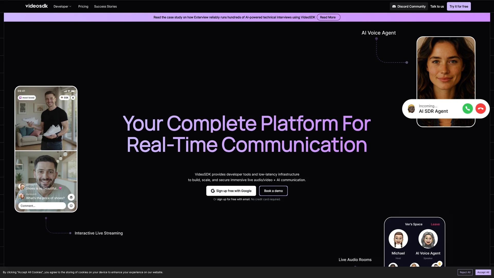Click the videosdk logo
This screenshot has height=278, width=494.
(x=37, y=6)
